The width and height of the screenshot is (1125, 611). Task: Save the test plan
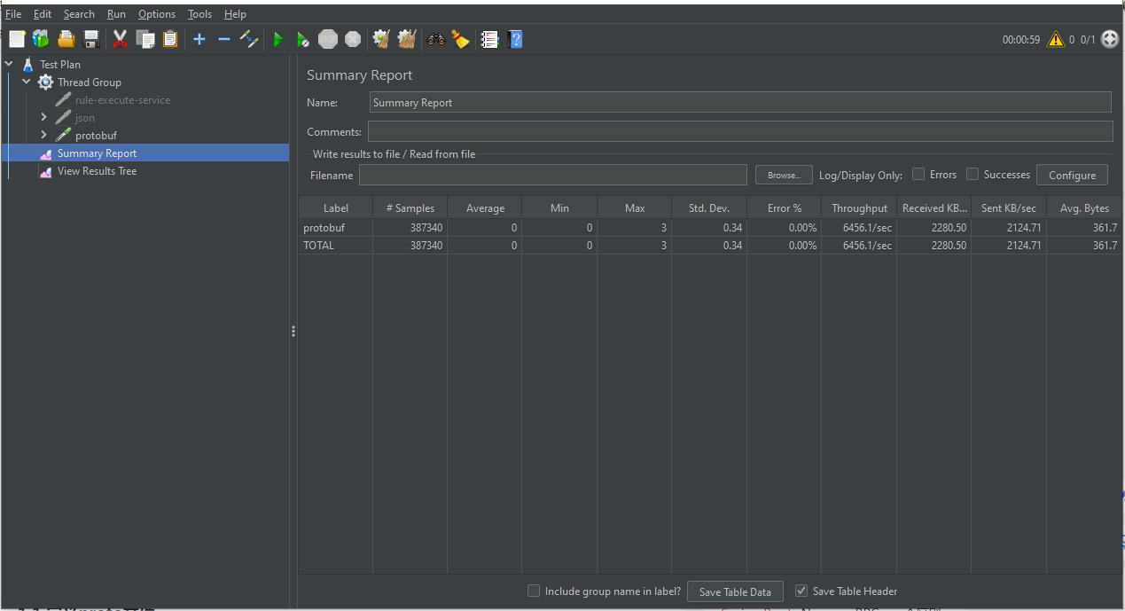90,39
